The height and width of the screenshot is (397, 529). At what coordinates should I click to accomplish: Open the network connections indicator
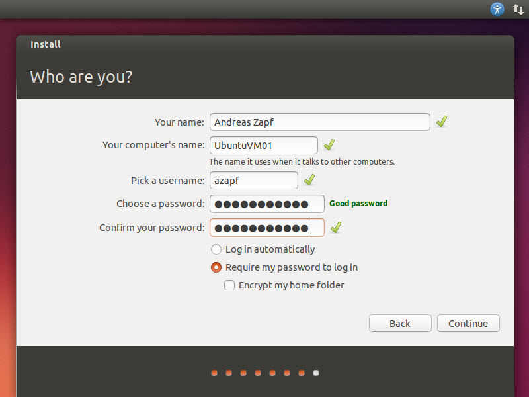tap(518, 9)
